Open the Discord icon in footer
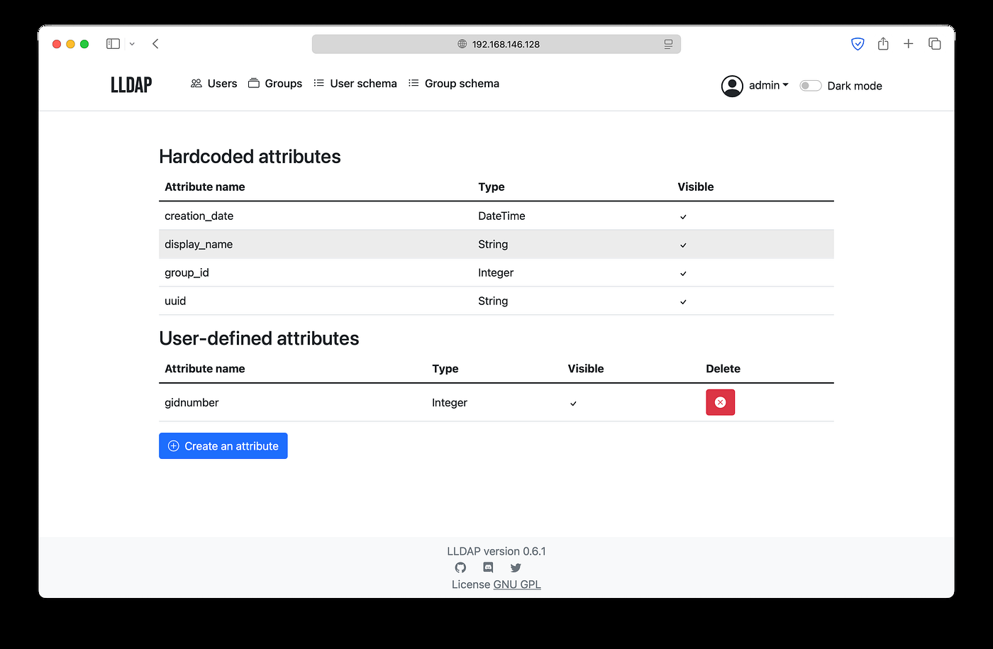993x649 pixels. 488,567
